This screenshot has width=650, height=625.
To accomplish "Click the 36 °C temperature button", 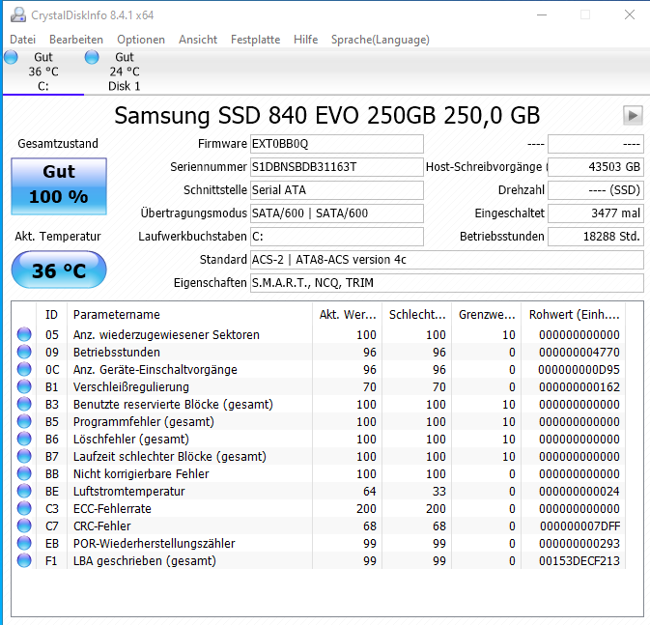I will click(x=59, y=270).
